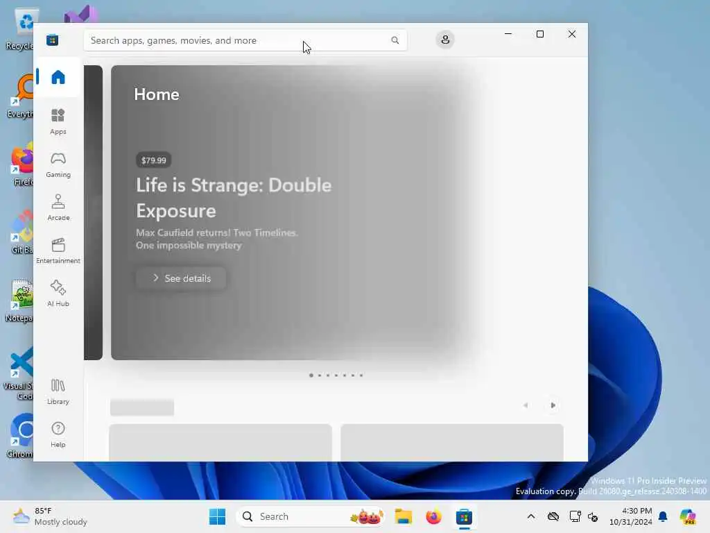This screenshot has height=533, width=710.
Task: Select the Notepad++ desktop shortcut
Action: (20, 301)
